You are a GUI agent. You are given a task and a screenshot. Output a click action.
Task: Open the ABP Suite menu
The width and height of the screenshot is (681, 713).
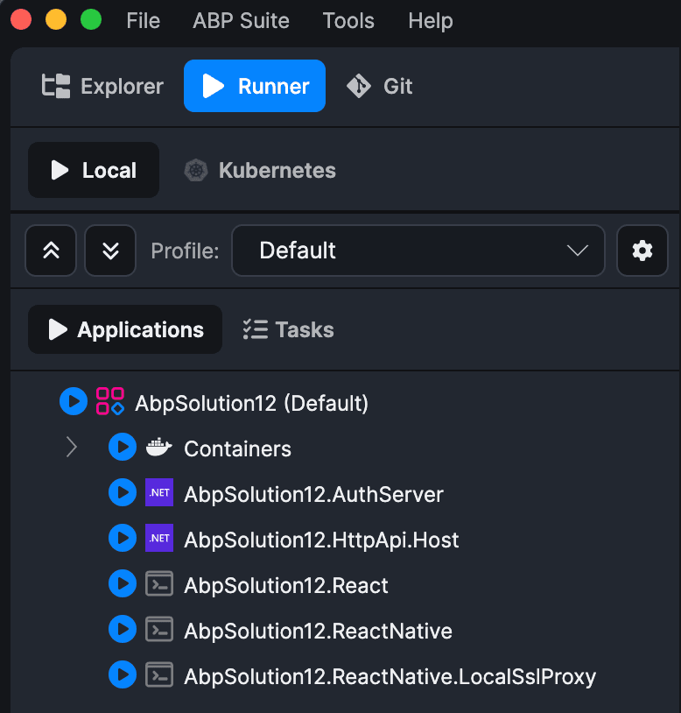coord(242,20)
